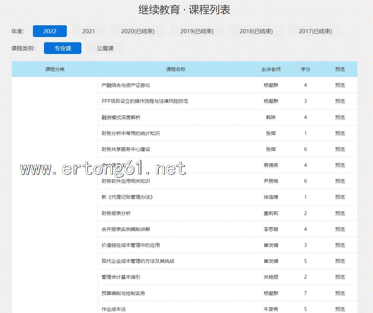Select the 2022 year tab
This screenshot has width=373, height=313.
(x=50, y=31)
